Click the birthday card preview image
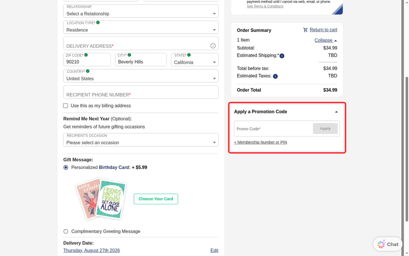This screenshot has width=409, height=256. click(x=101, y=199)
